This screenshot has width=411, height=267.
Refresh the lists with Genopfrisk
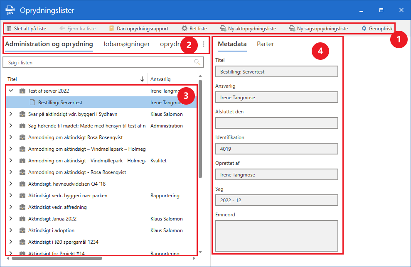click(364, 29)
